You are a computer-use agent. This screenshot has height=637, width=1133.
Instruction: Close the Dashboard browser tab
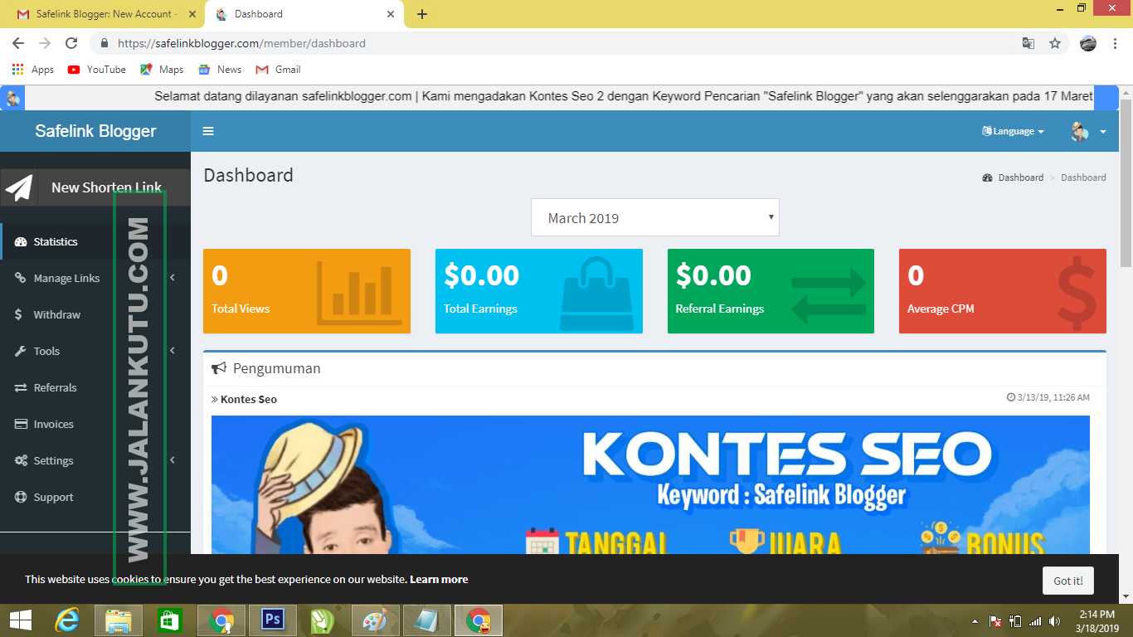click(x=391, y=14)
